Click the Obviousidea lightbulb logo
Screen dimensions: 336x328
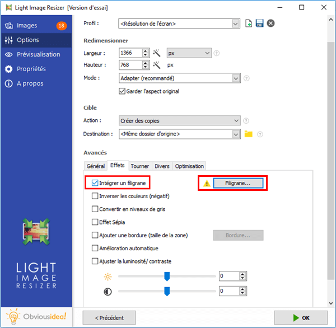13,316
